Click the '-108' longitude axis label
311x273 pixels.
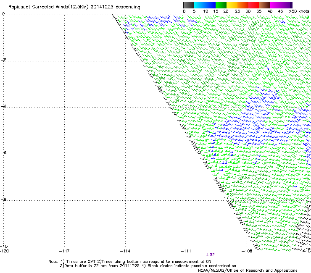[x=247, y=251]
